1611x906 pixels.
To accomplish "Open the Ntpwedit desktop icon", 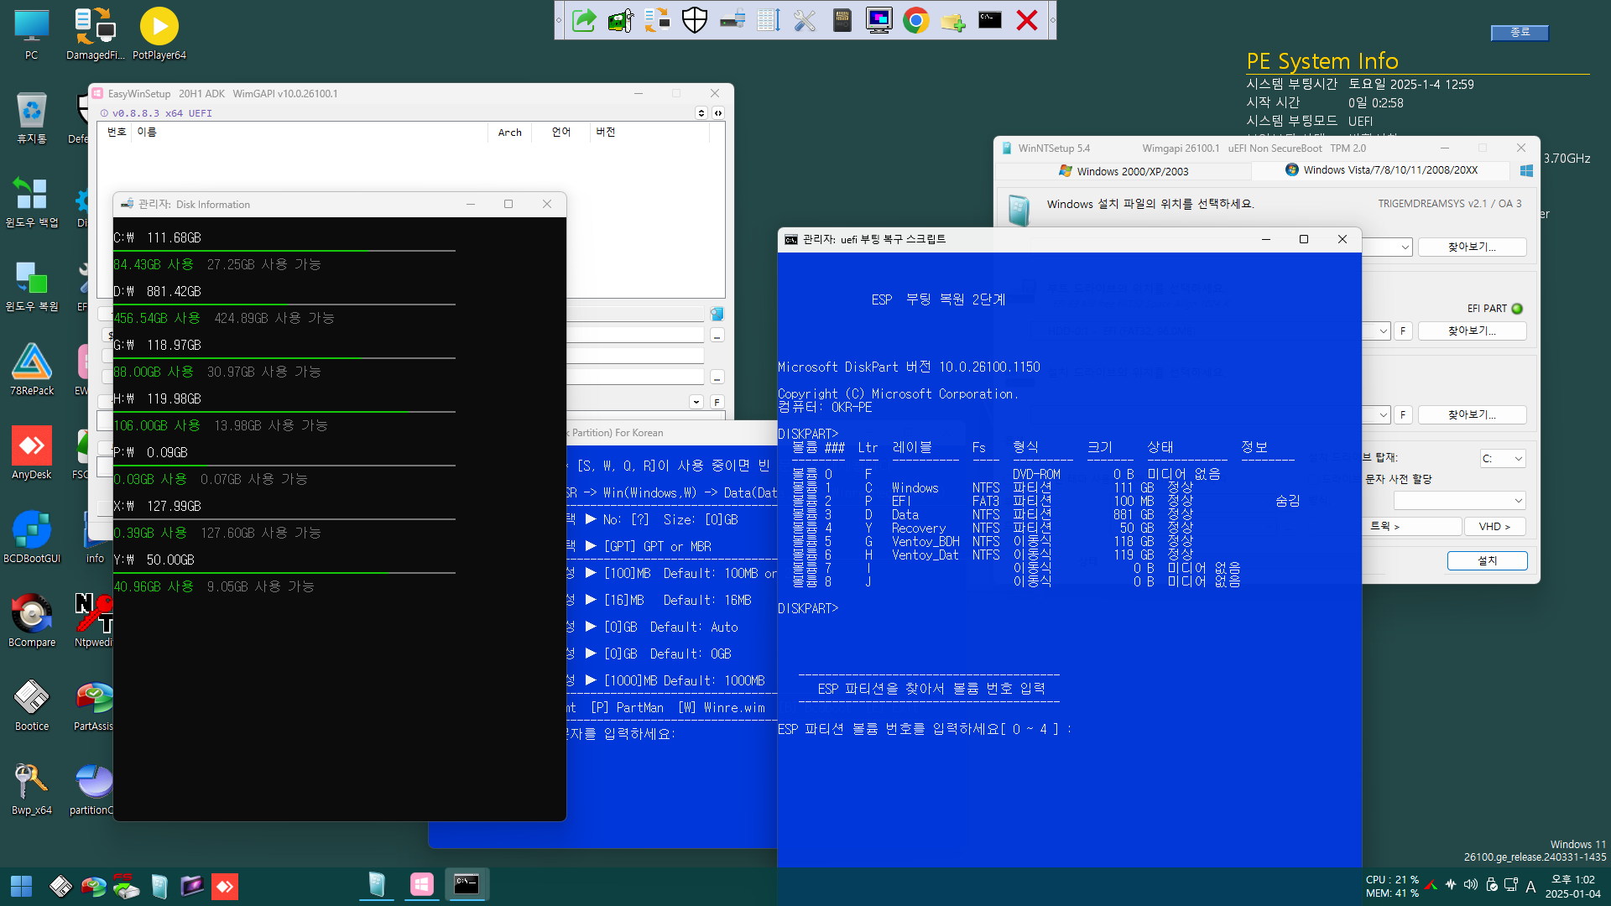I will pos(94,621).
